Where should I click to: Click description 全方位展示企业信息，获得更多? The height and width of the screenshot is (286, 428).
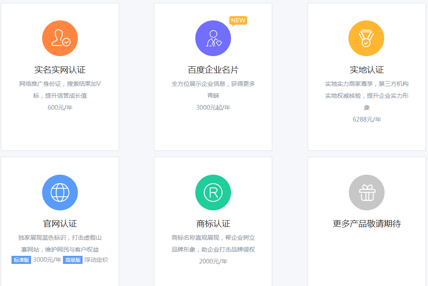(213, 84)
